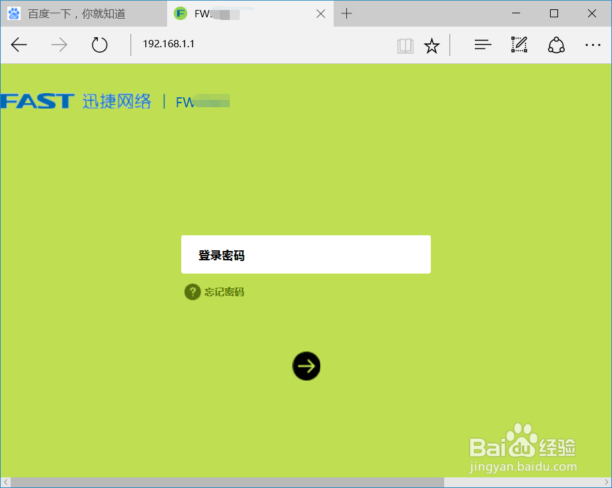Click the back navigation arrow
This screenshot has width=612, height=488.
coord(19,45)
